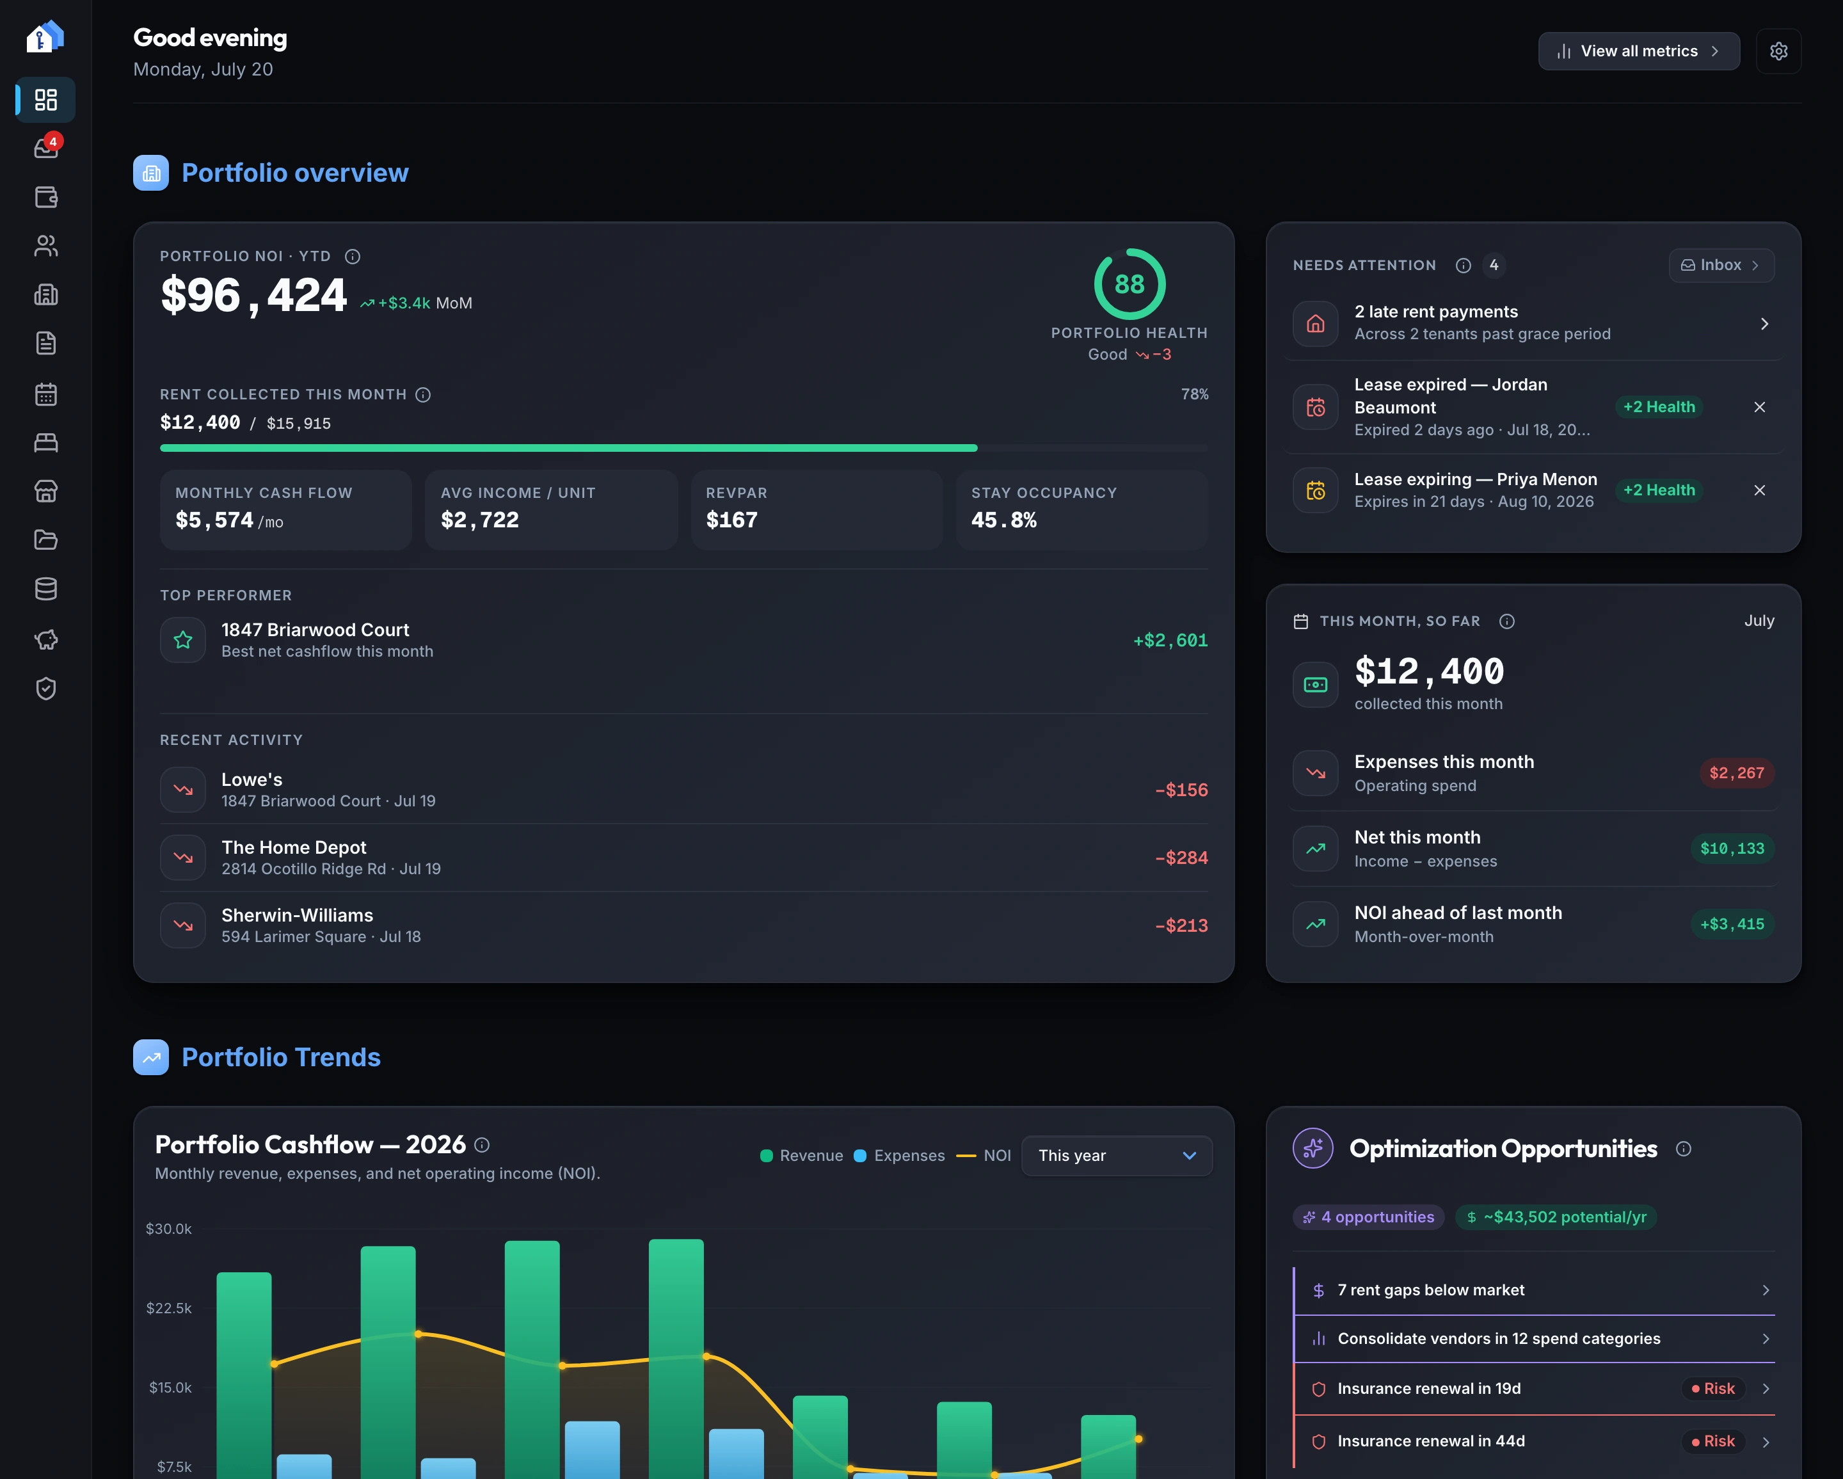This screenshot has height=1479, width=1843.
Task: Open the dashboard grid icon in sidebar
Action: [x=46, y=100]
